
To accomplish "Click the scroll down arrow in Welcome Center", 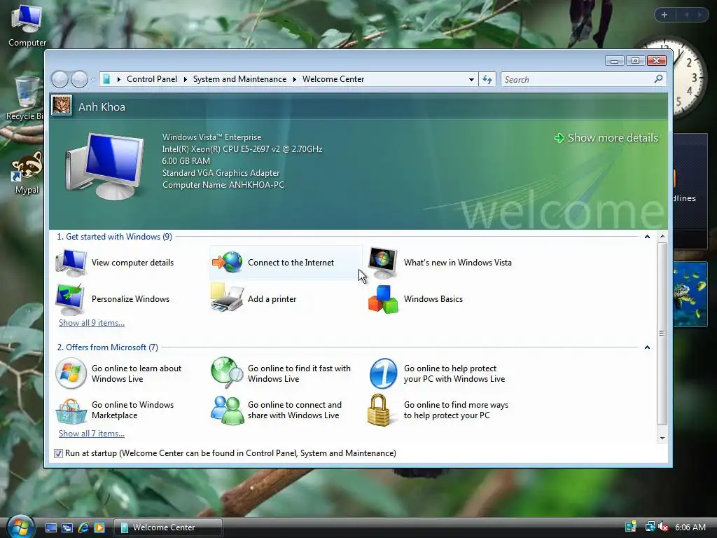I will coord(662,439).
